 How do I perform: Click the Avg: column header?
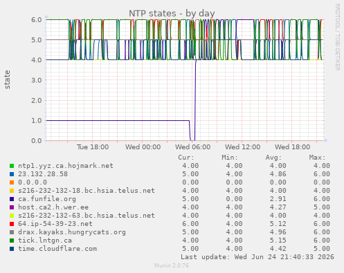(273, 158)
